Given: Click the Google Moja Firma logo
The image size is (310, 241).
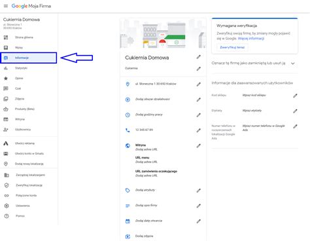Looking at the screenshot, I should (x=31, y=6).
